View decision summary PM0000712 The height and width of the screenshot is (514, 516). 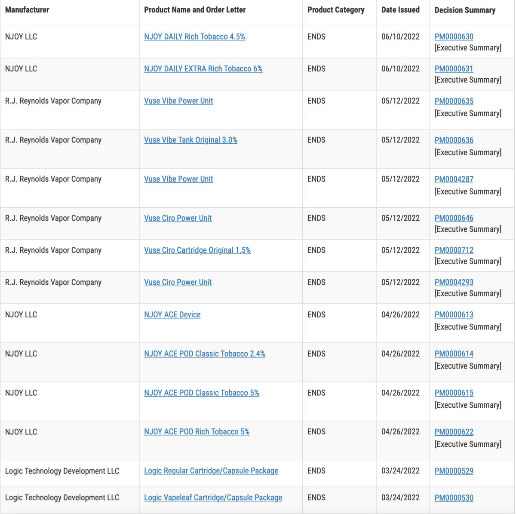(454, 250)
